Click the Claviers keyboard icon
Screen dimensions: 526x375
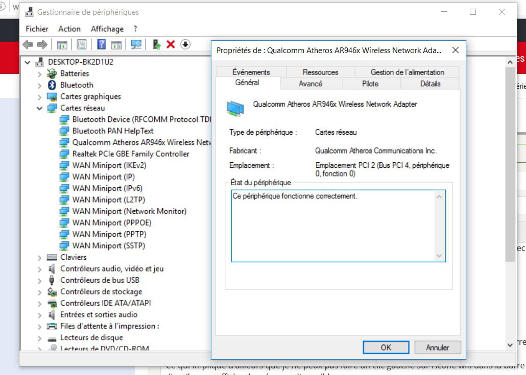(52, 257)
